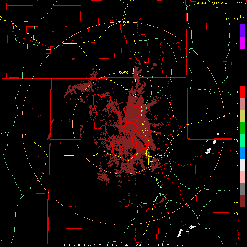Screen dimensions: 247x247
Task: Click the HR green legend color swatch
Action: point(242,128)
